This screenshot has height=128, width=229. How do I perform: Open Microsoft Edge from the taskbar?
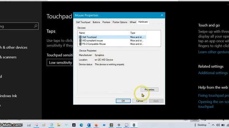81,125
